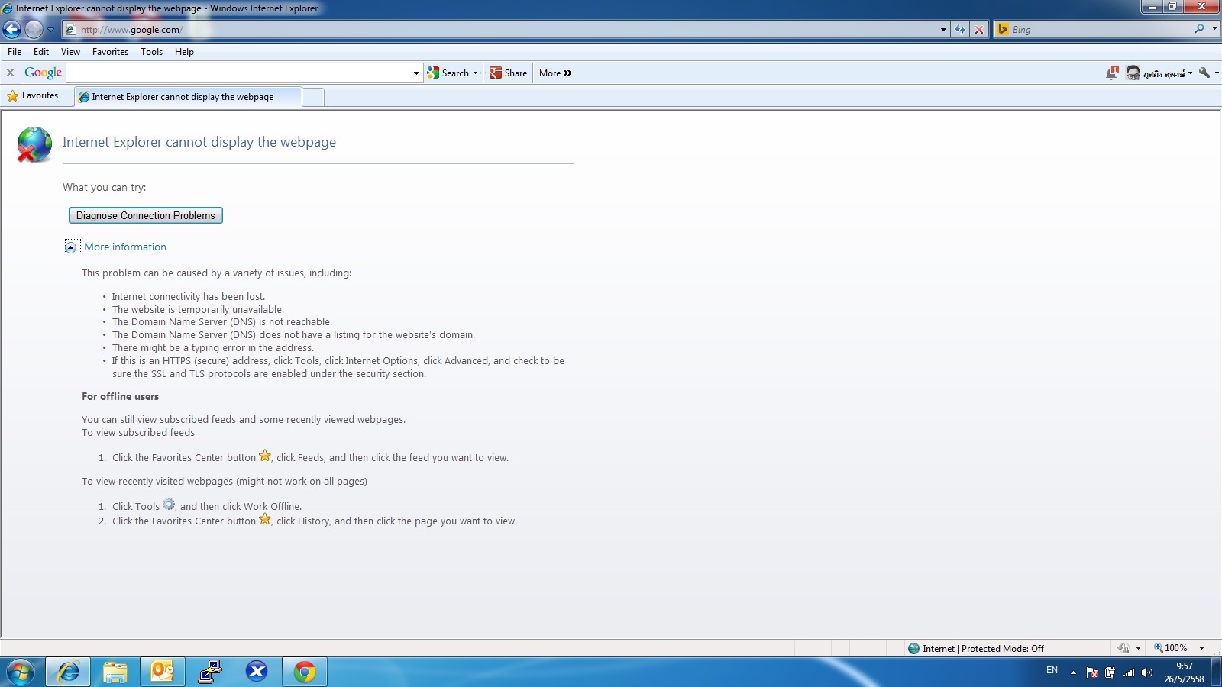Click the Google logo on the toolbar
Viewport: 1222px width, 687px height.
(x=43, y=73)
